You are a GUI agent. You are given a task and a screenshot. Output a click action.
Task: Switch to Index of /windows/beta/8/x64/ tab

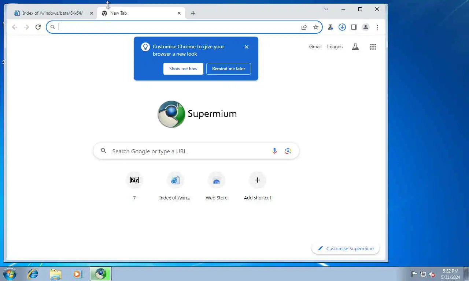pyautogui.click(x=53, y=13)
